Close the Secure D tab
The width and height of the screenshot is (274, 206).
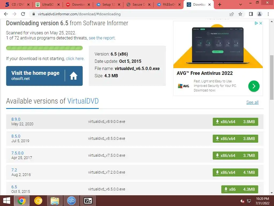[149, 5]
